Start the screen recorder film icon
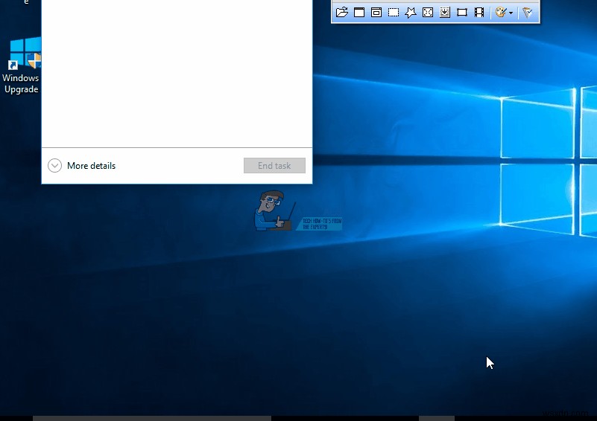Viewport: 597px width, 421px height. click(479, 12)
